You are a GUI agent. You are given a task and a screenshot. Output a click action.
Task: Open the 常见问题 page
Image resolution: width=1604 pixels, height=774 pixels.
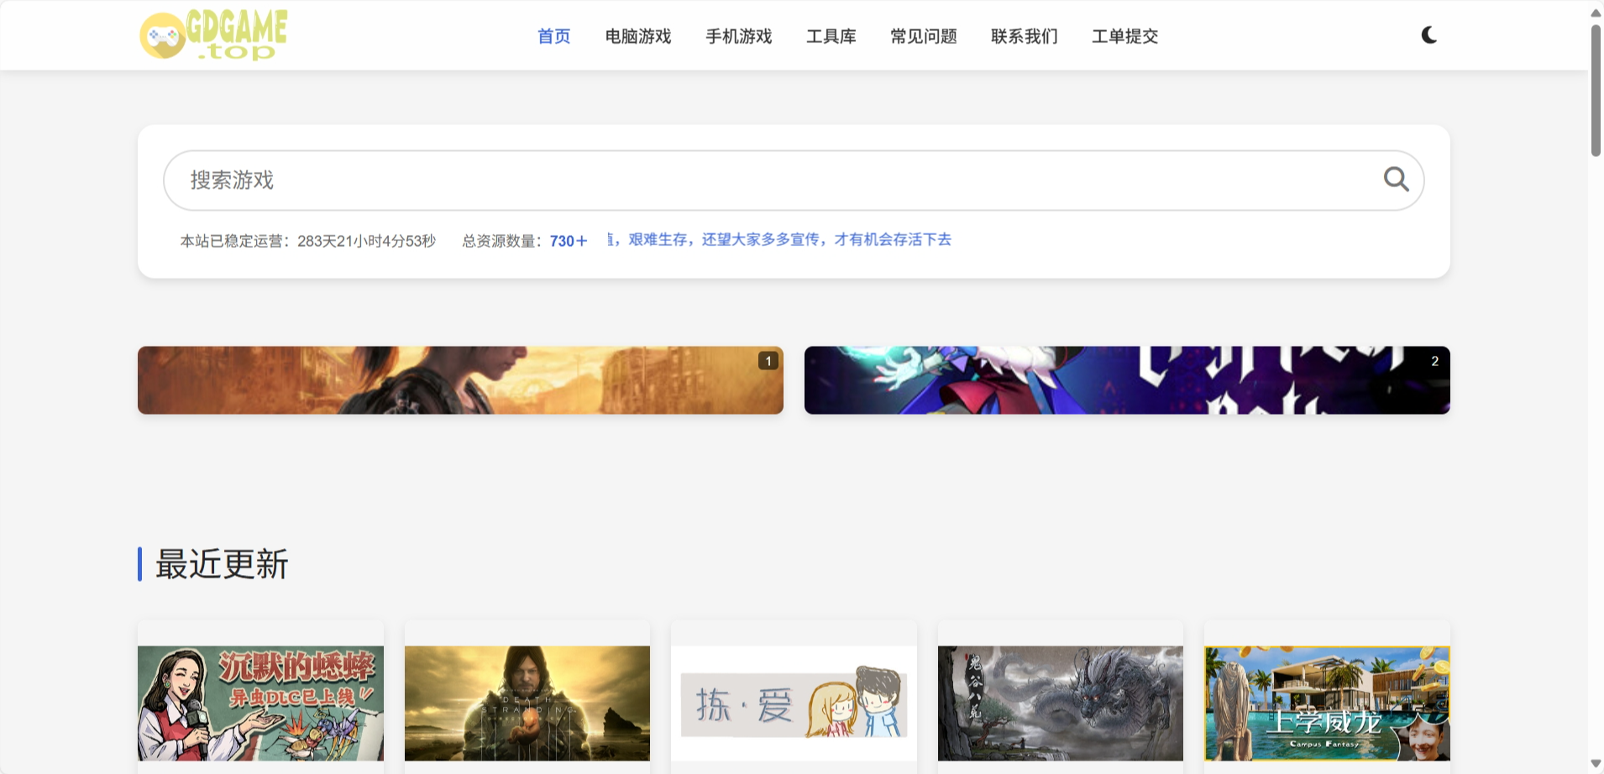point(922,36)
